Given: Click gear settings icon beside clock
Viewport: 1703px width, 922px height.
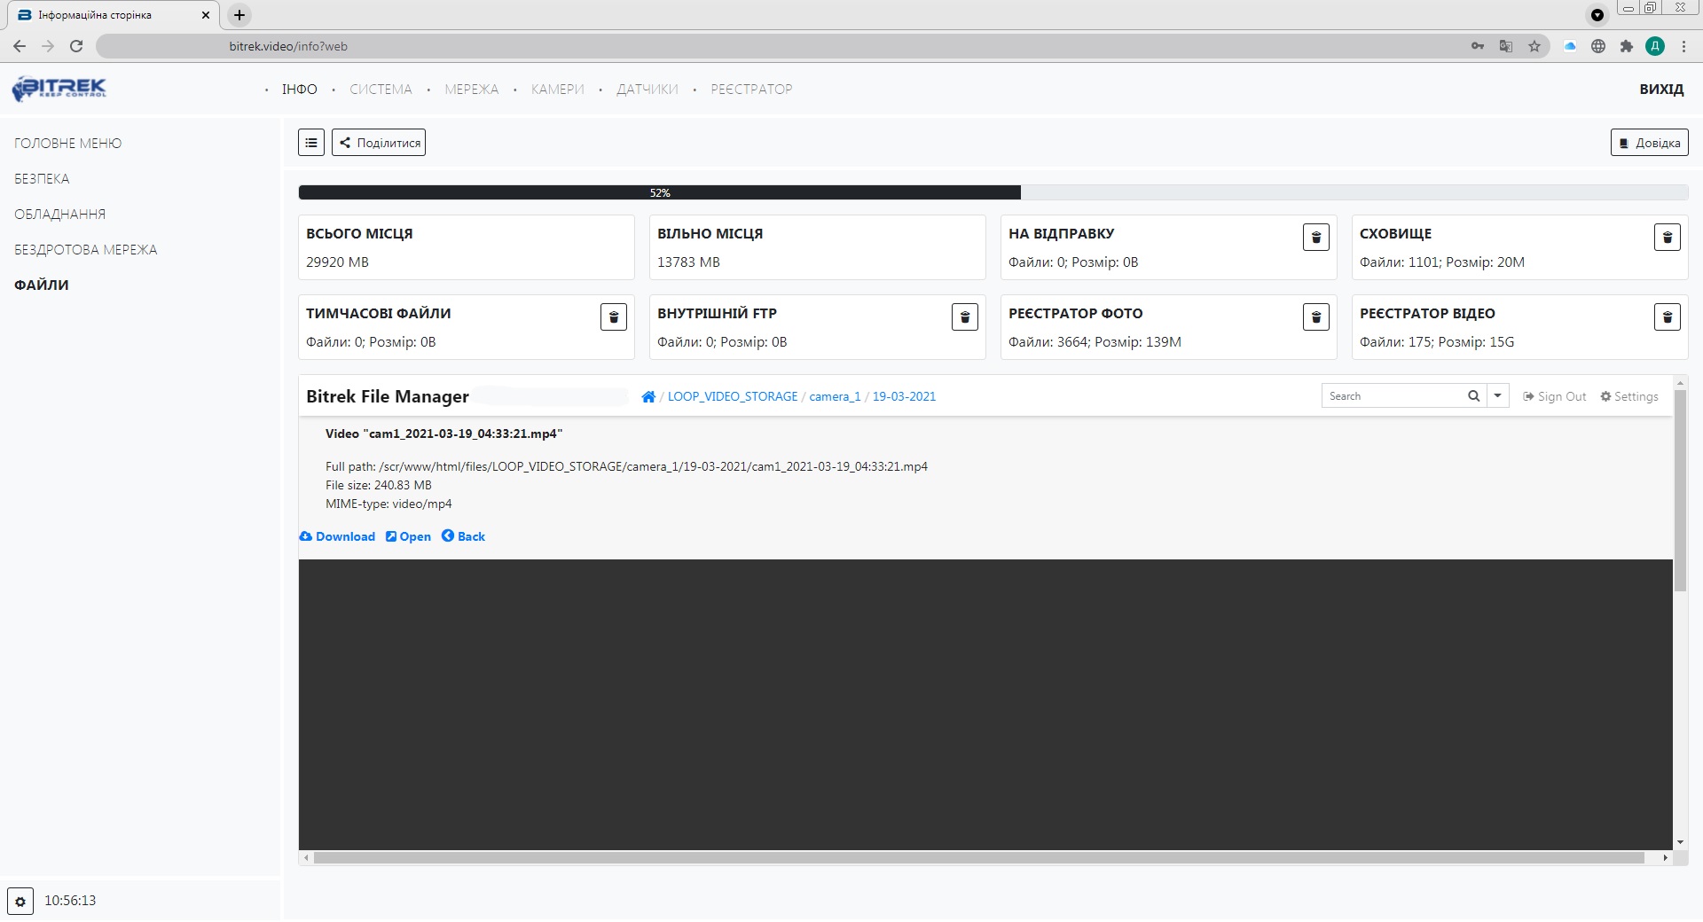Looking at the screenshot, I should 20,902.
